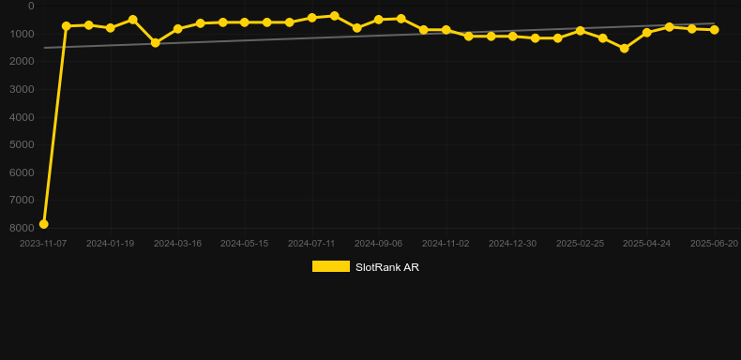Click the x-axis label 2023-11-07

(43, 244)
